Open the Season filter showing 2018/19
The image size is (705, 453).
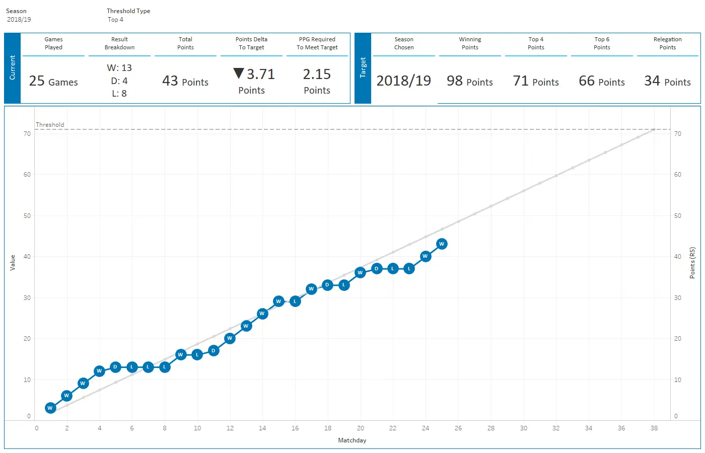[19, 20]
